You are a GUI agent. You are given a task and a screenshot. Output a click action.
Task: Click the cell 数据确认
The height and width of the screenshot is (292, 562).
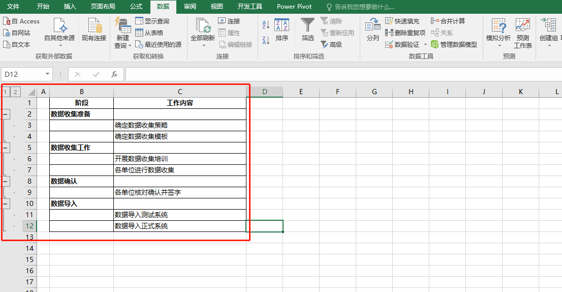[82, 181]
